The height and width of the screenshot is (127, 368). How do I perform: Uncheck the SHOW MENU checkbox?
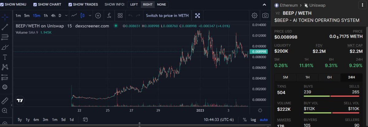2,5
